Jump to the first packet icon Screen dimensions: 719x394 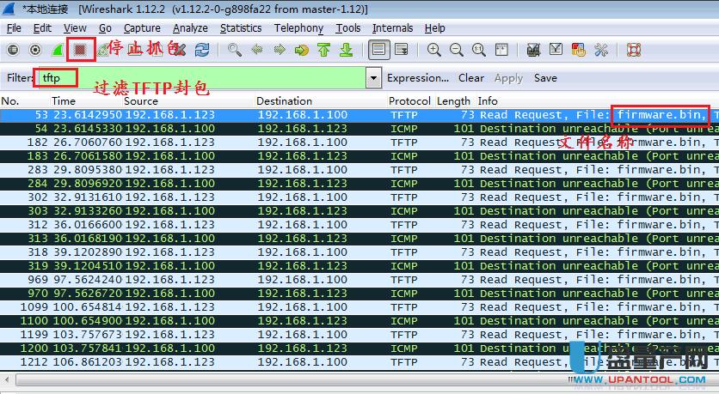[324, 50]
